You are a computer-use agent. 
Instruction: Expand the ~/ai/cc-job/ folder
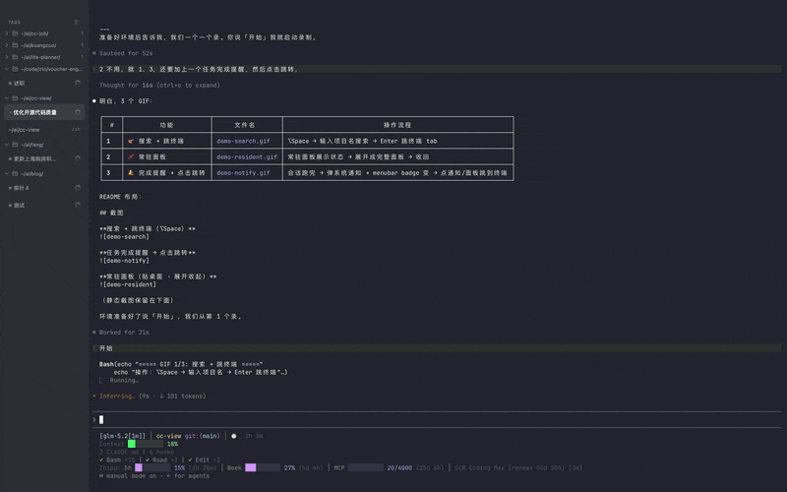pos(7,33)
